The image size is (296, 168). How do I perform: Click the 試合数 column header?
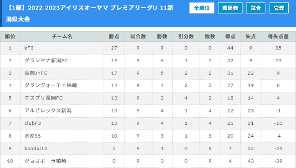[138, 36]
